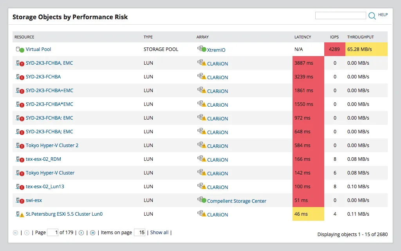
Task: Click the green status icon on Compellent Storage Center
Action: pyautogui.click(x=204, y=200)
